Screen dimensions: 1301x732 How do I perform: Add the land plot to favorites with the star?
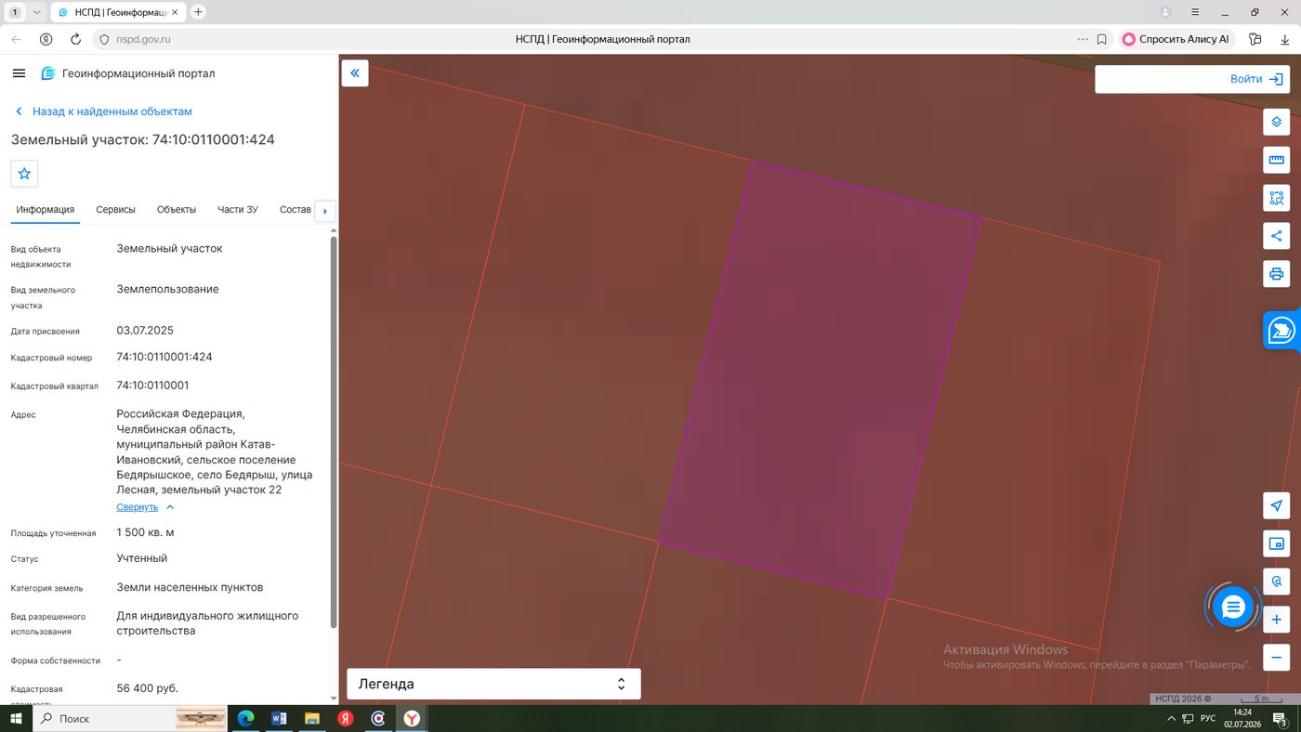[x=24, y=174]
